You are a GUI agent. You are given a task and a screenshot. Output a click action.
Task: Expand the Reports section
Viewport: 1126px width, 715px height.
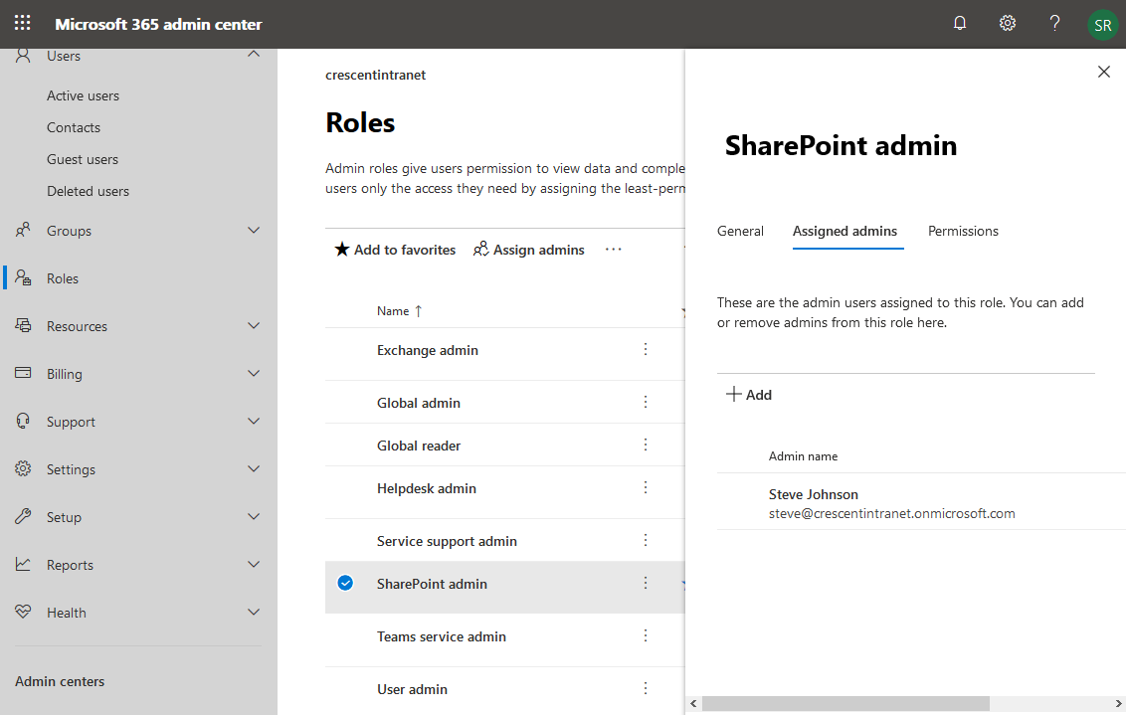[x=254, y=564]
